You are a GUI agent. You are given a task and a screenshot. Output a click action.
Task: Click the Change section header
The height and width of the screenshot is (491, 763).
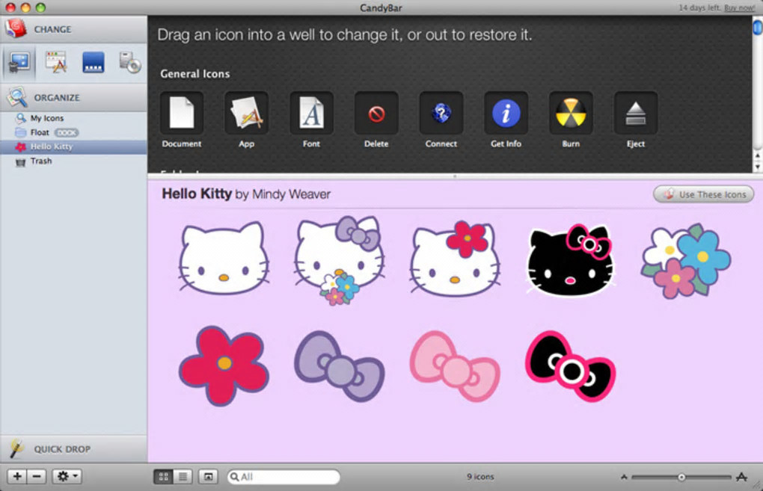(x=73, y=29)
